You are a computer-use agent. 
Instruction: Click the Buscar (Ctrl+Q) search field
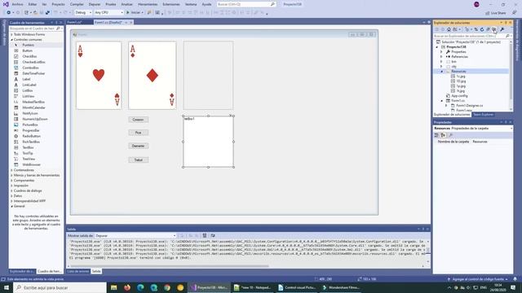[246, 4]
